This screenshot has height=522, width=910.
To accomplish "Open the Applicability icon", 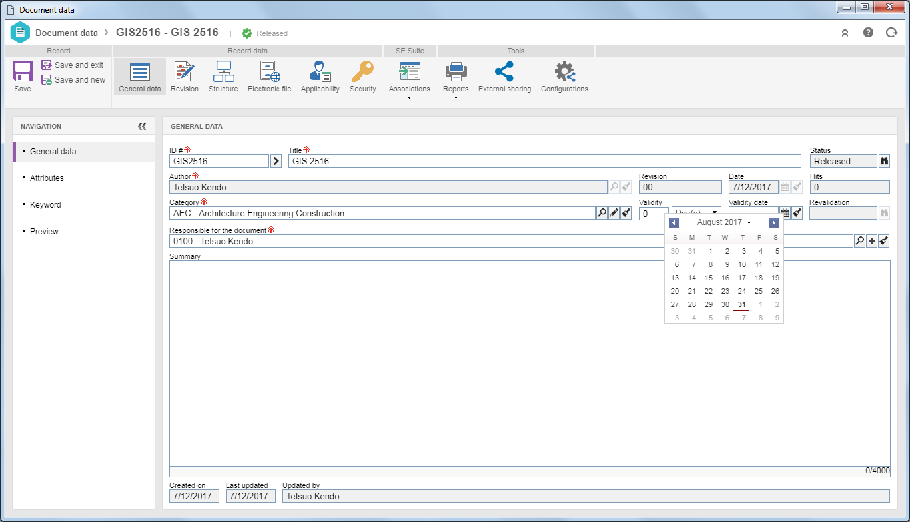I will pos(320,71).
